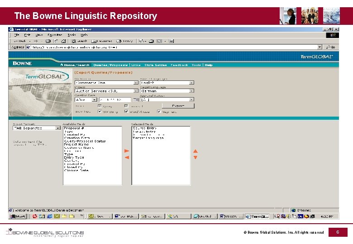Click the Windows Start button
This screenshot has width=353, height=244.
tap(18, 216)
